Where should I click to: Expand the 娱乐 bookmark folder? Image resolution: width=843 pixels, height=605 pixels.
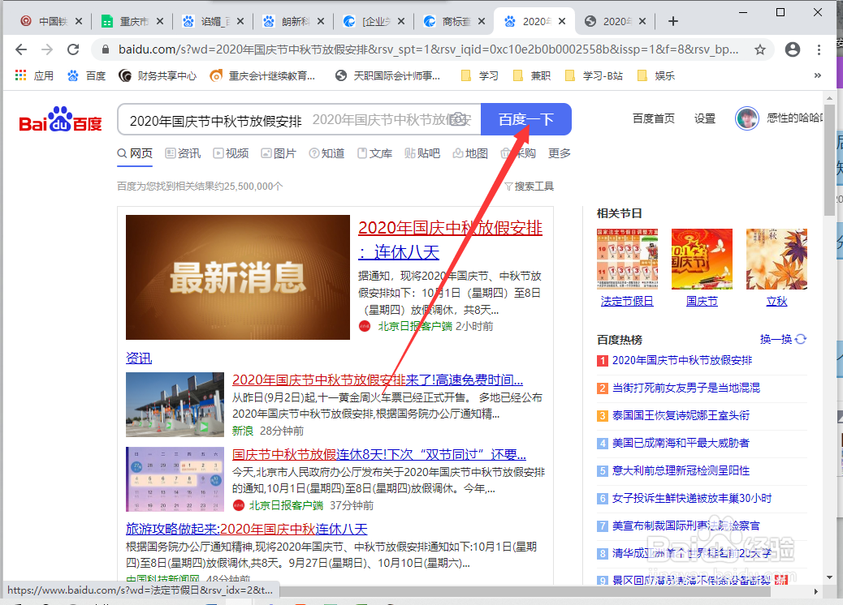click(656, 75)
